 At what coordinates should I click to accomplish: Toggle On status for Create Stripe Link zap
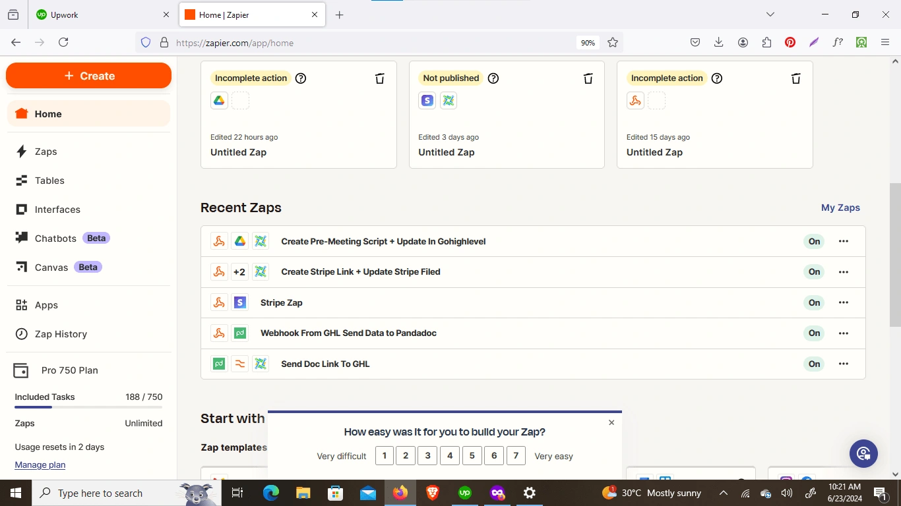(x=814, y=271)
